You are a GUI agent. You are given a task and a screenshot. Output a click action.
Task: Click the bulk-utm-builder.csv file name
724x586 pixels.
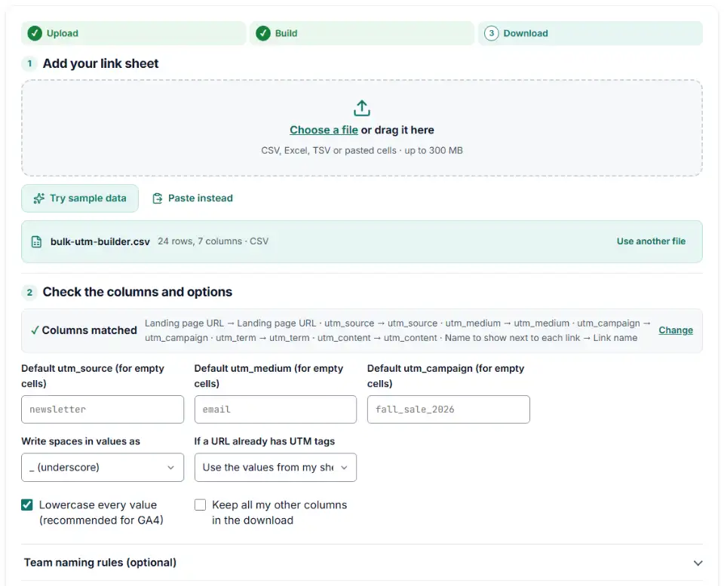click(x=100, y=241)
